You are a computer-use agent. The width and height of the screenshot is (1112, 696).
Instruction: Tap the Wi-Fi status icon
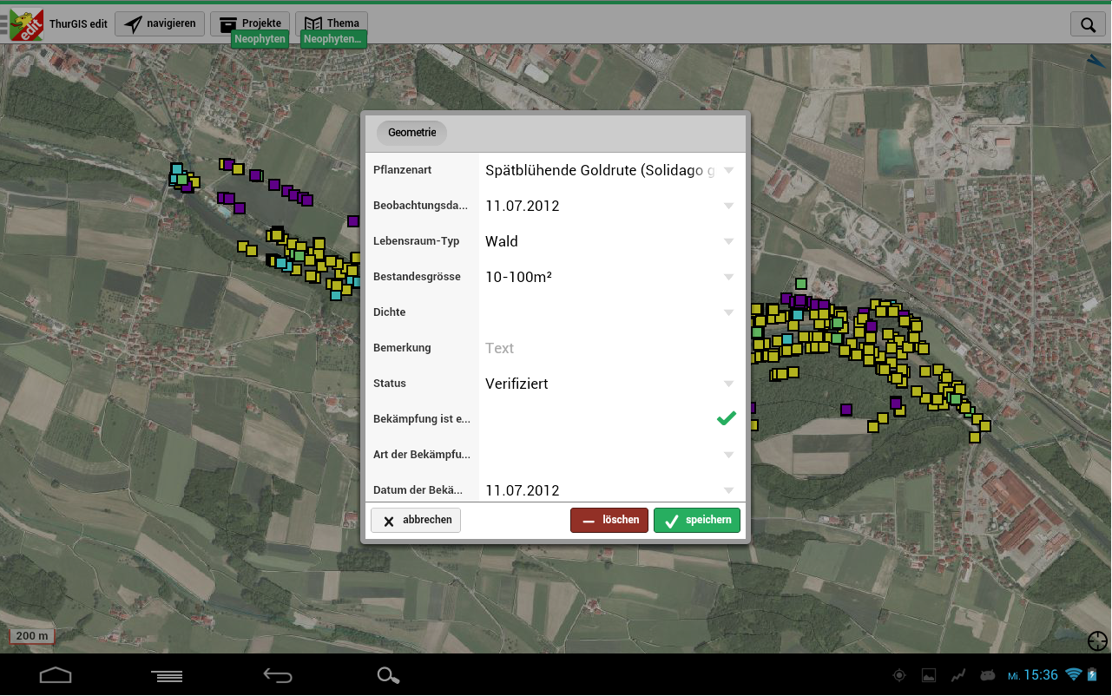pos(1074,674)
